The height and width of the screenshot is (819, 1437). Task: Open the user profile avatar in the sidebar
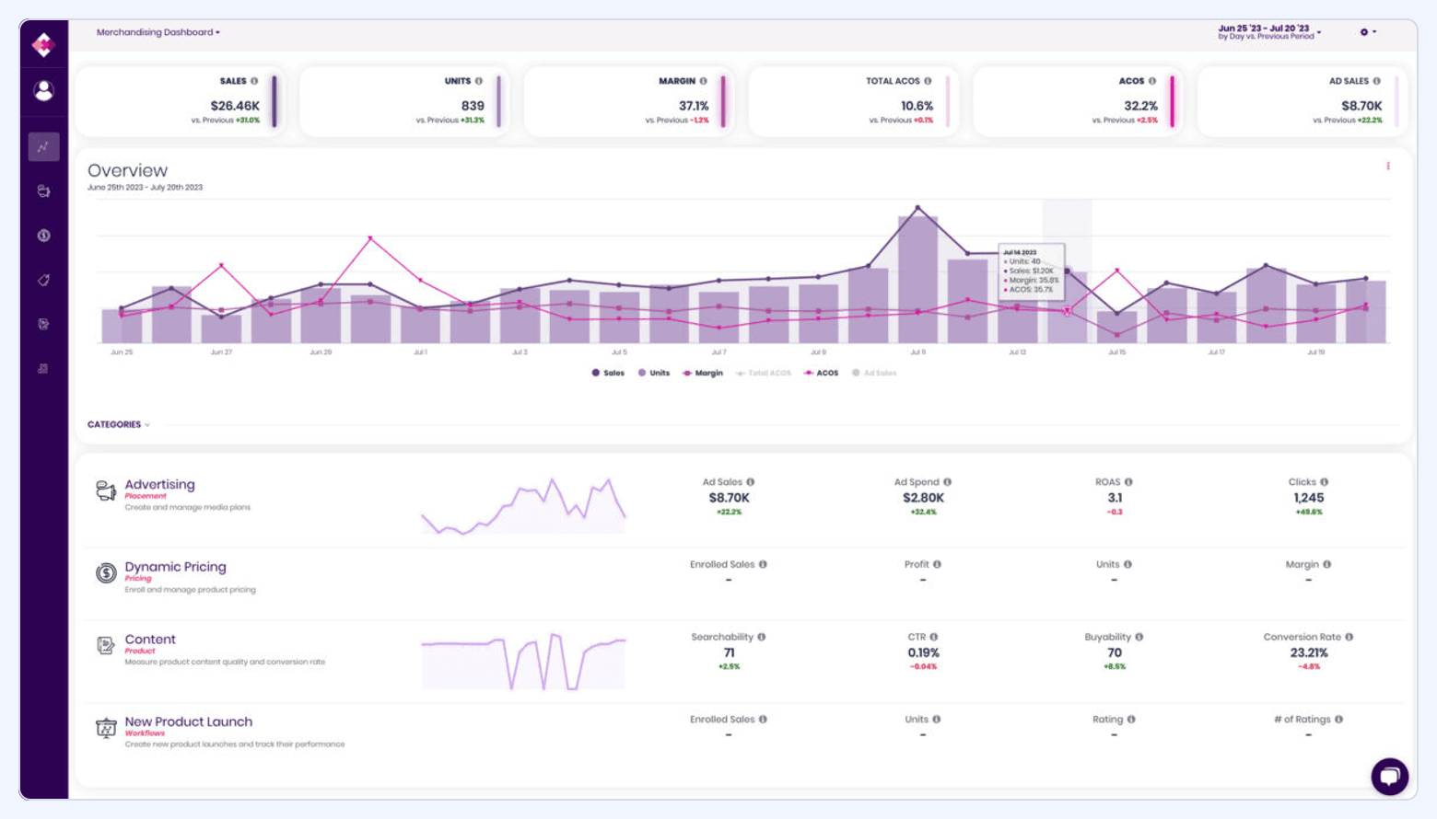pos(42,90)
